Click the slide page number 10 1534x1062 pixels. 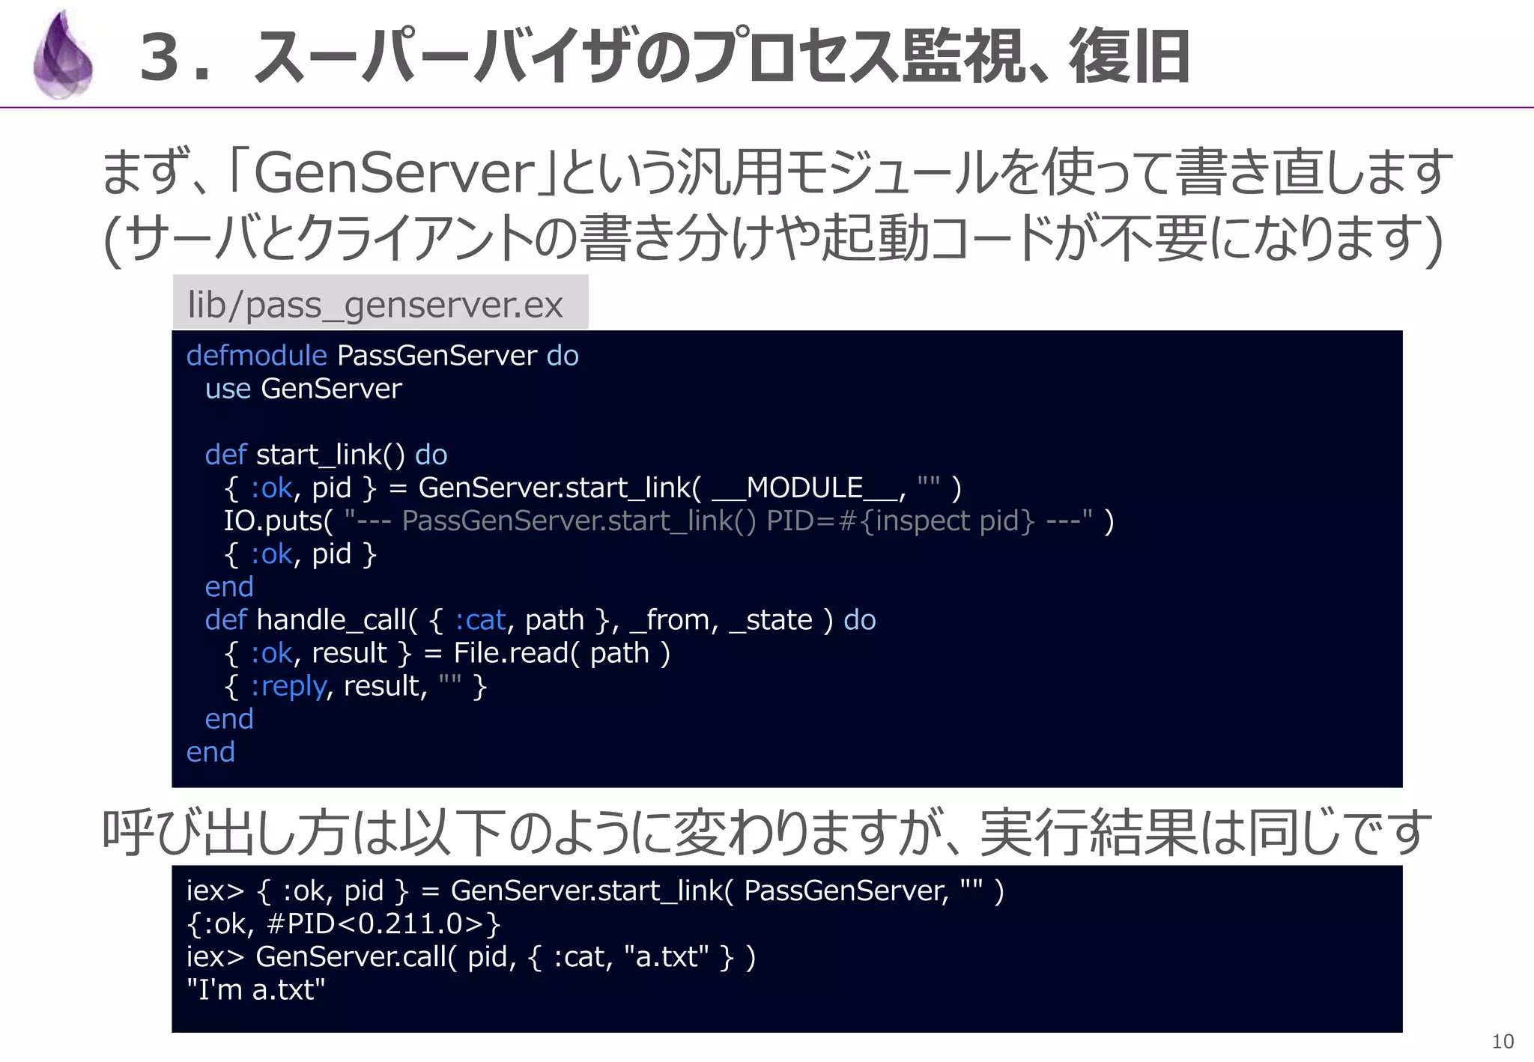point(1503,1042)
